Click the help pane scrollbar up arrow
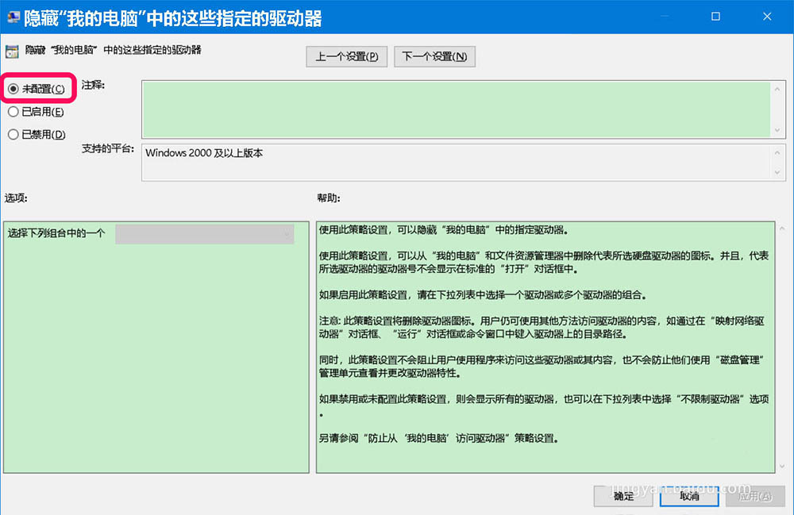Image resolution: width=794 pixels, height=515 pixels. [782, 229]
